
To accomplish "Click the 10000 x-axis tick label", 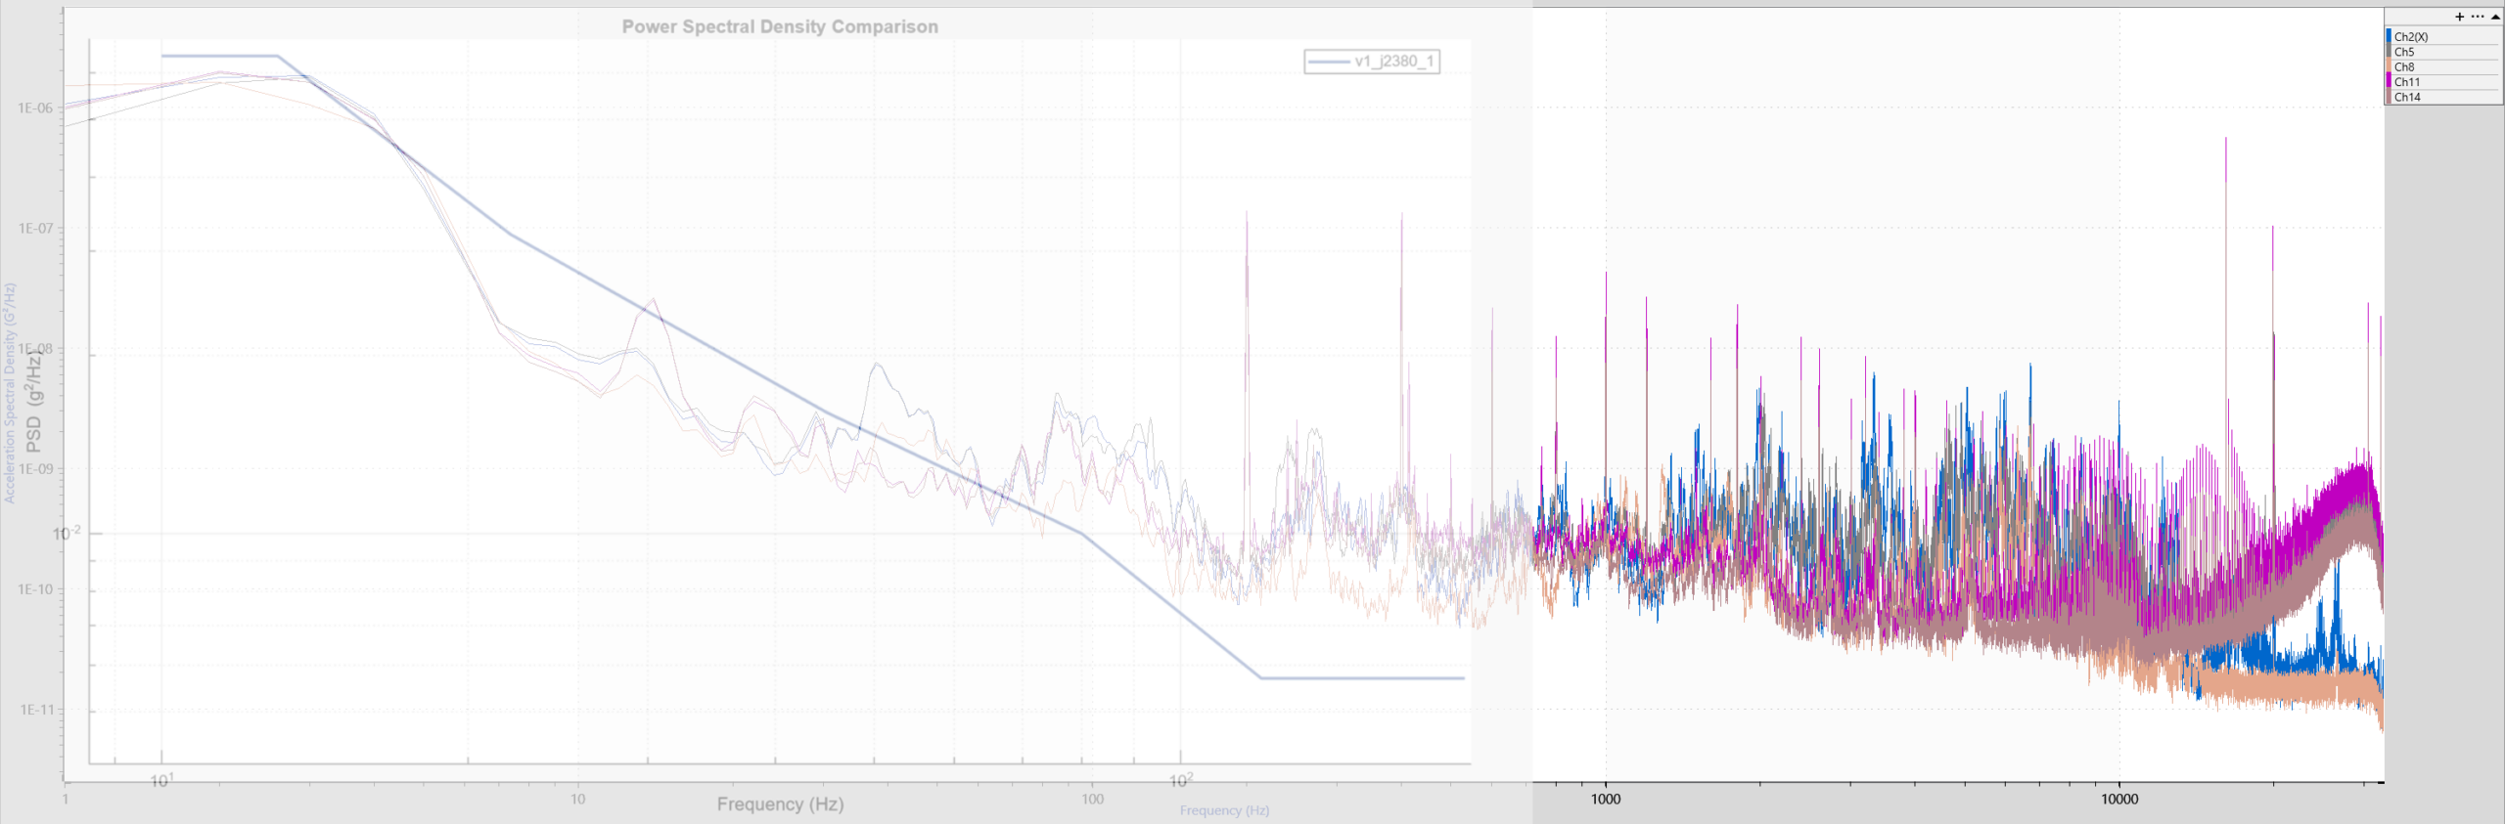I will [x=2119, y=799].
